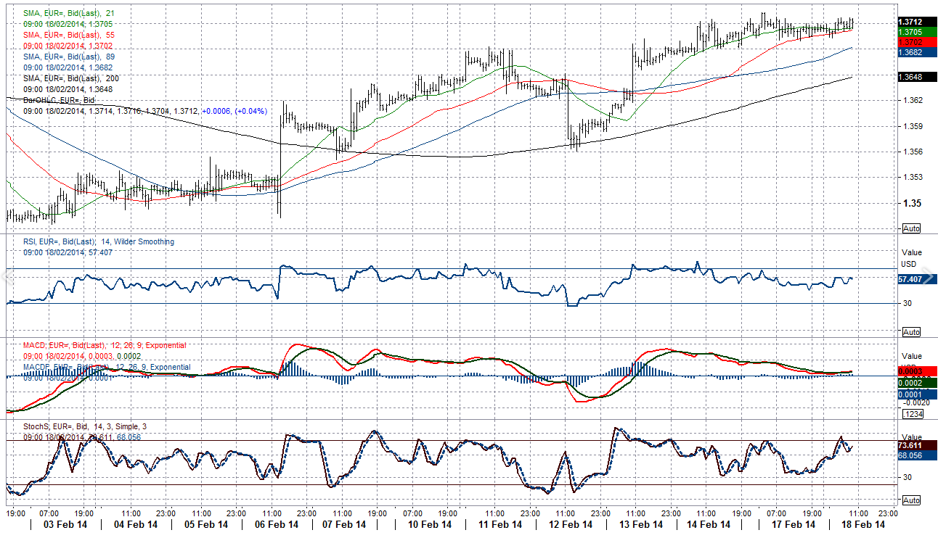Click the 1.359 price axis label
The height and width of the screenshot is (538, 938).
[x=912, y=126]
